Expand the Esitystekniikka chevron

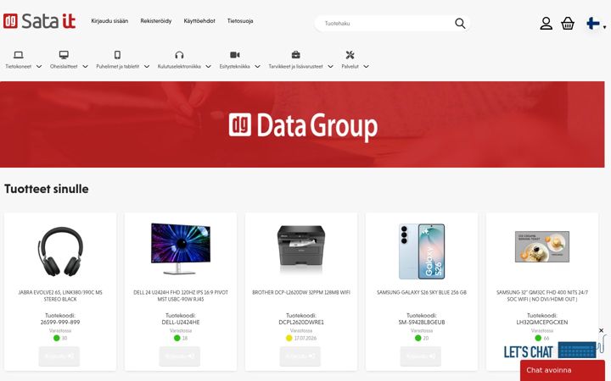pyautogui.click(x=257, y=67)
